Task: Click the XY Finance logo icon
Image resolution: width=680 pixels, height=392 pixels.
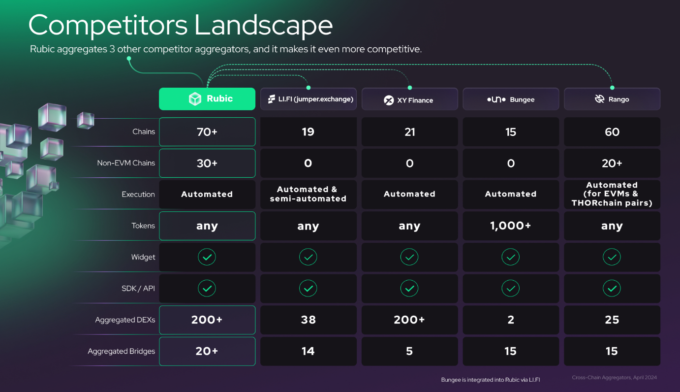Action: (389, 100)
